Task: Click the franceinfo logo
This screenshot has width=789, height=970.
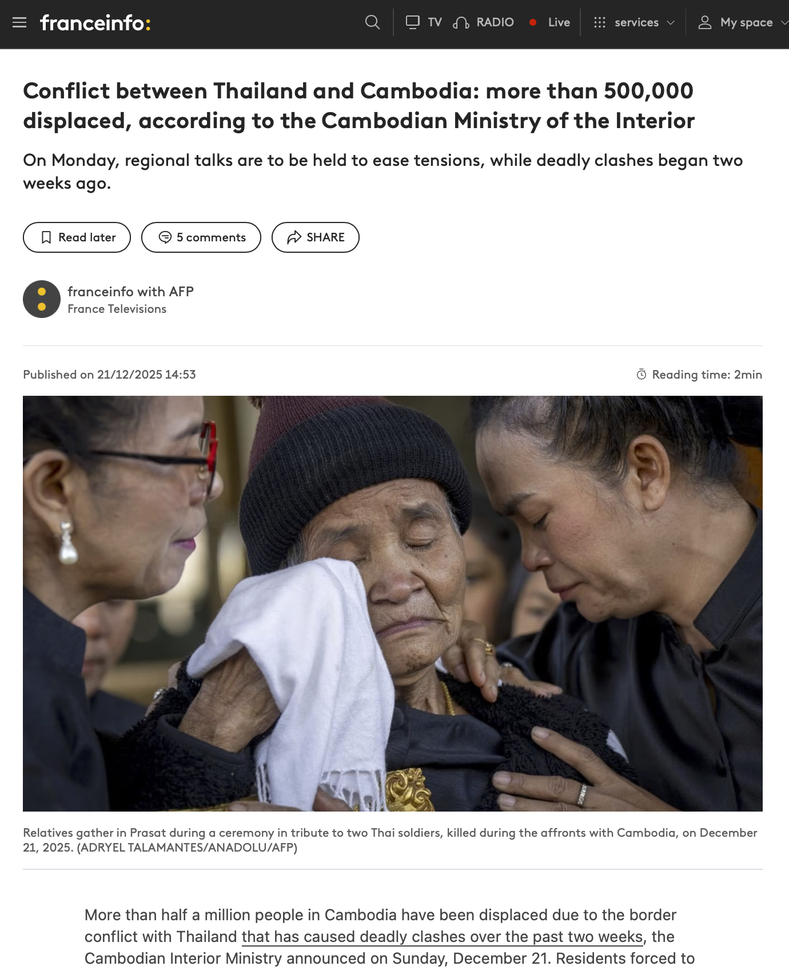Action: (x=95, y=23)
